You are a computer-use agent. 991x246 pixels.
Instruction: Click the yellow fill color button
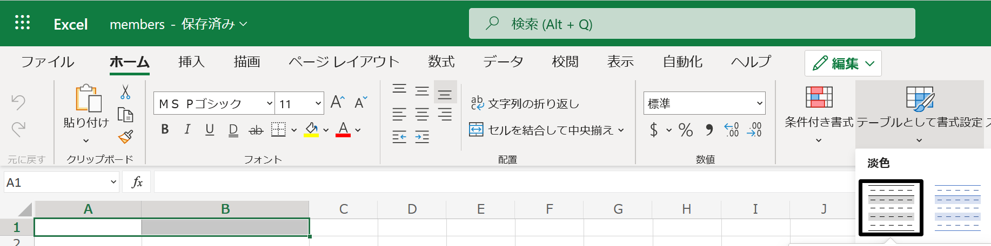coord(311,130)
